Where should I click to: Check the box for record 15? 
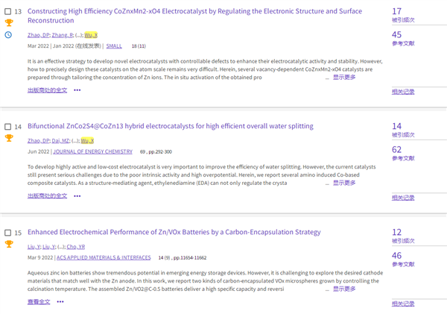[x=7, y=232]
